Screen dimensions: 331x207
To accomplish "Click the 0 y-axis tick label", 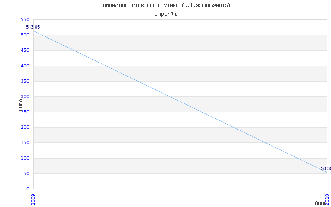I will pyautogui.click(x=28, y=189).
